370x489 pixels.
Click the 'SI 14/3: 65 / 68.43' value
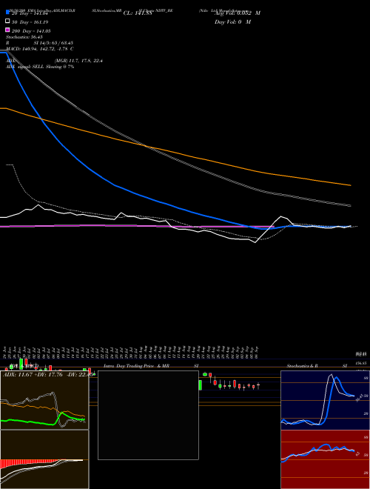[x=53, y=43]
